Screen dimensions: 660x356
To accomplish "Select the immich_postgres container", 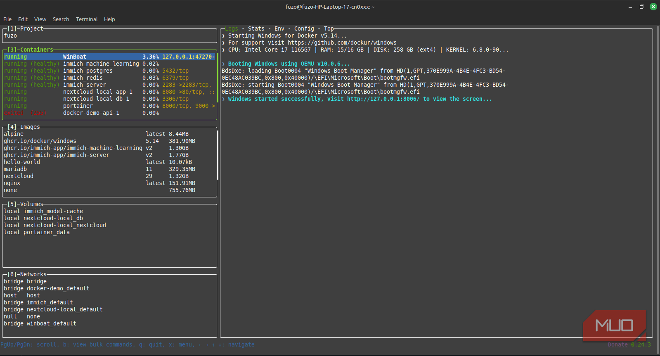I will coord(88,71).
